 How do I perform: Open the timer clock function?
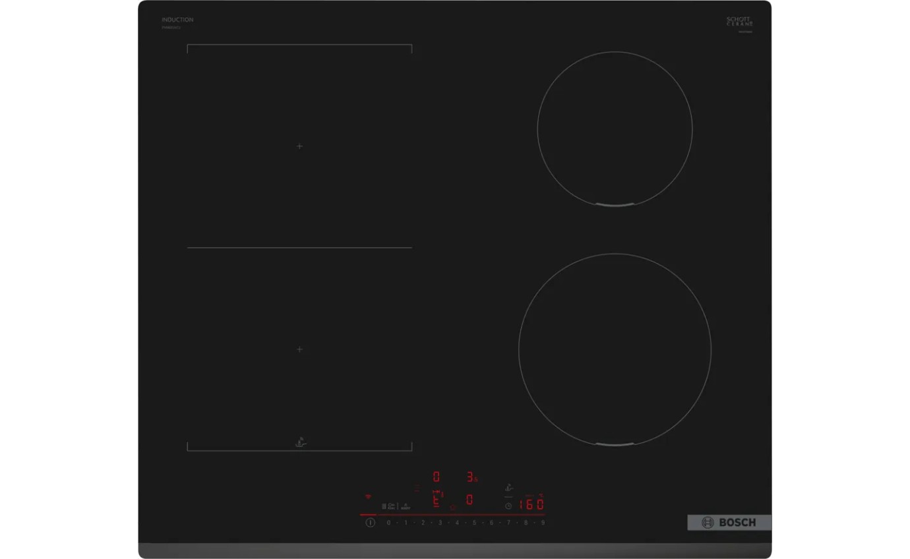tap(508, 506)
